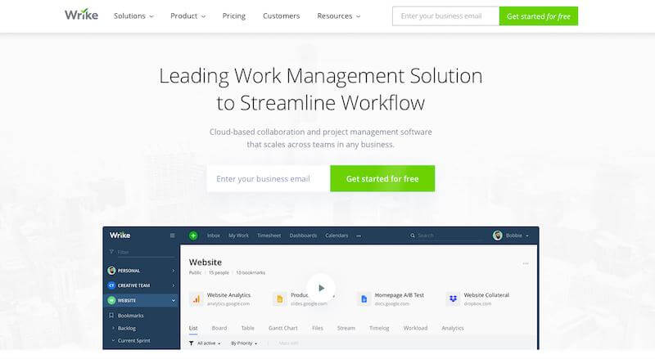Viewport: 655px width, 359px height.
Task: Click the search magnifier icon in the app
Action: coord(413,236)
